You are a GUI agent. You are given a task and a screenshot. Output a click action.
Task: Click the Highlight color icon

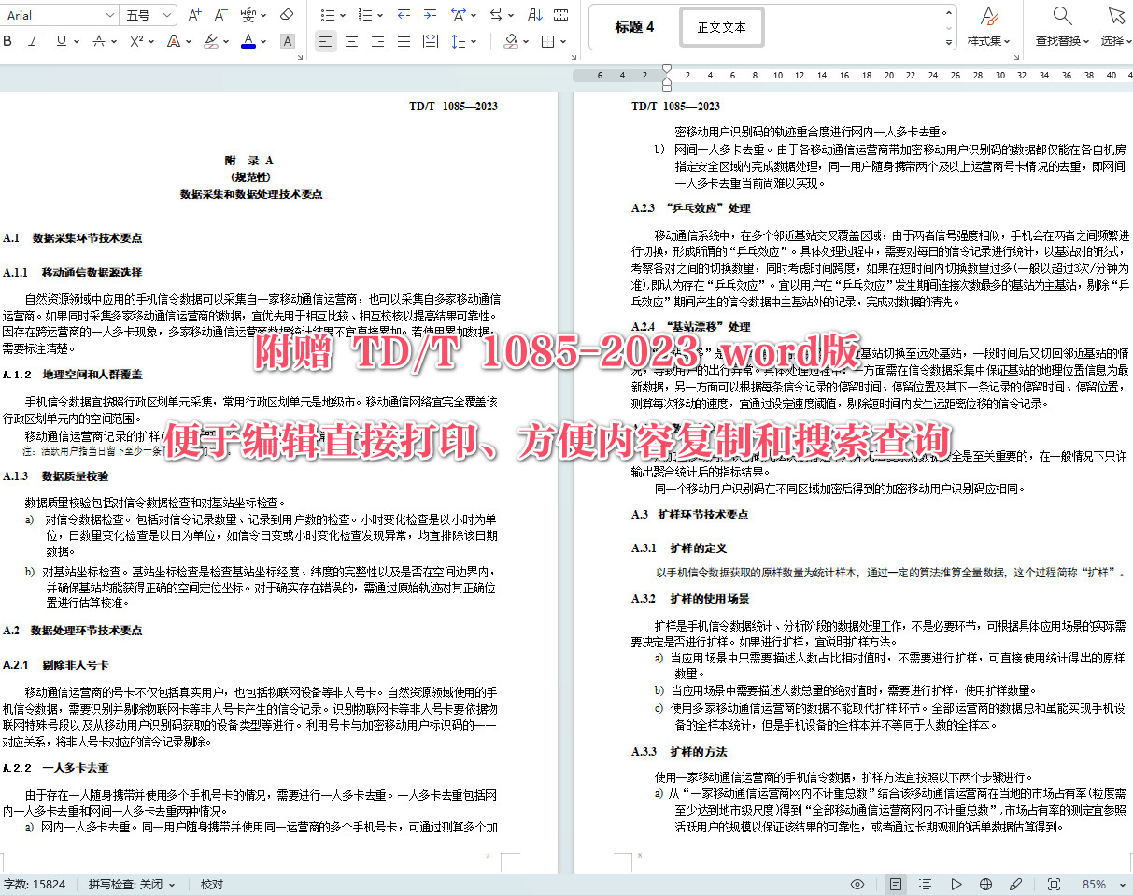tap(209, 42)
